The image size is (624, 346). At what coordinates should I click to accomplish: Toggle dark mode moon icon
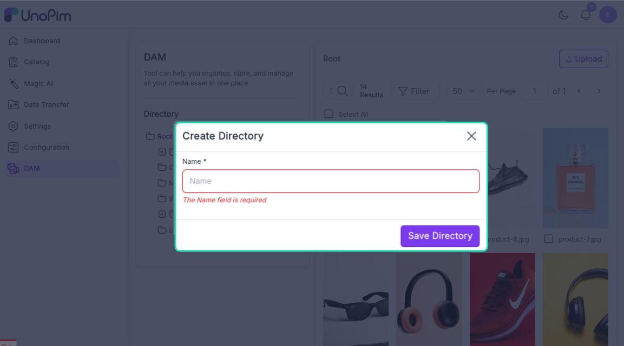(563, 15)
